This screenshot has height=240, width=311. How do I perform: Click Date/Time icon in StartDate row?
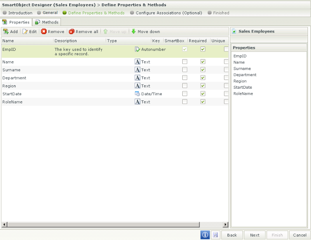click(x=137, y=94)
